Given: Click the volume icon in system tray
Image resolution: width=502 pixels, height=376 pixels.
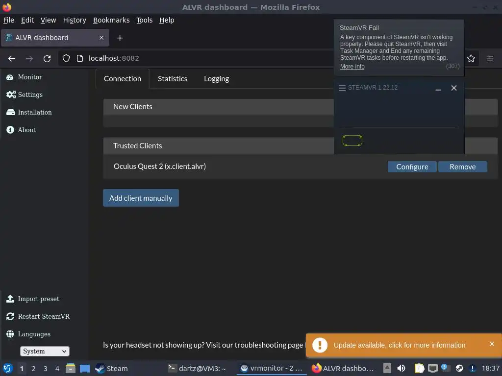Looking at the screenshot, I should 401,369.
